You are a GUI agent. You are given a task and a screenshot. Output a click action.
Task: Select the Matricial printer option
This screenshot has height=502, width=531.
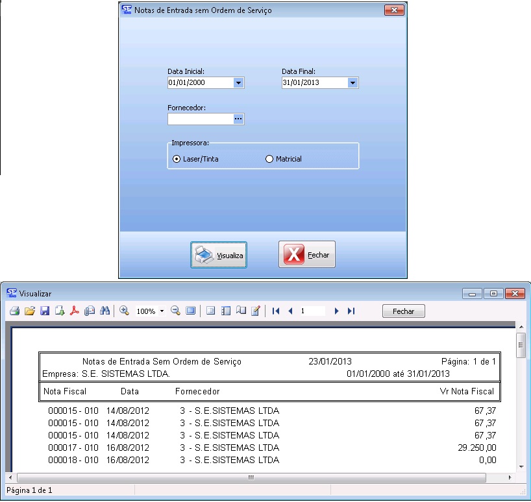click(x=269, y=159)
